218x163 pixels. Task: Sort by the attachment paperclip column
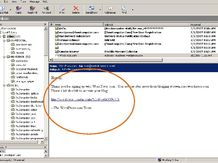click(51, 25)
